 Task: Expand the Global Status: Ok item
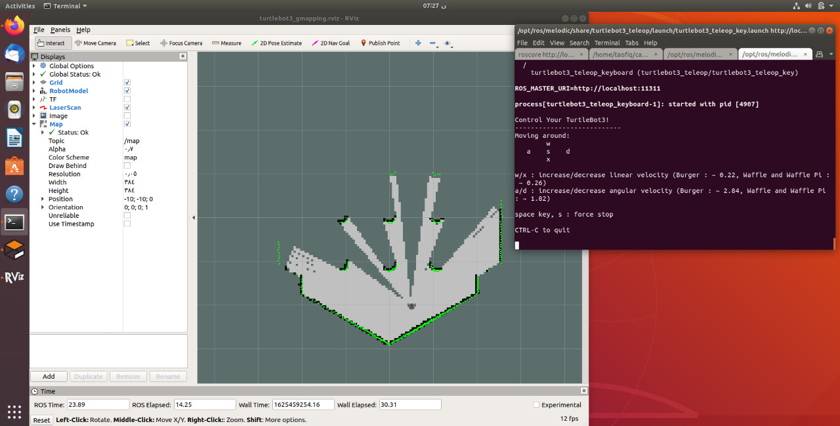(34, 74)
